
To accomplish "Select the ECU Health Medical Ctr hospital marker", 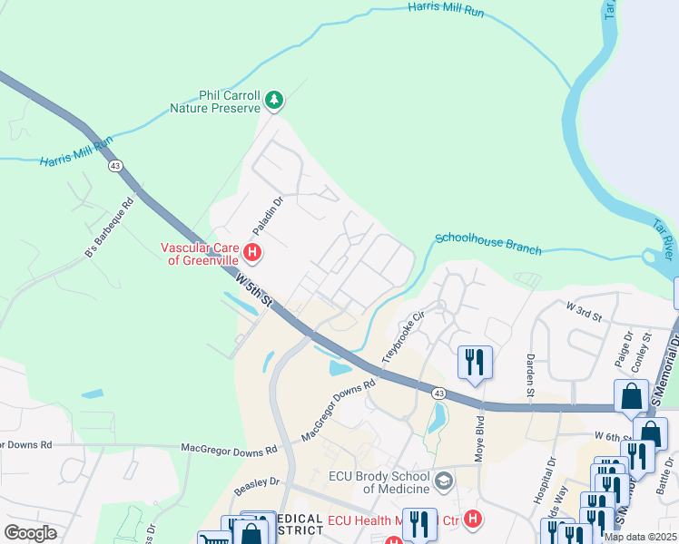I will (x=473, y=519).
